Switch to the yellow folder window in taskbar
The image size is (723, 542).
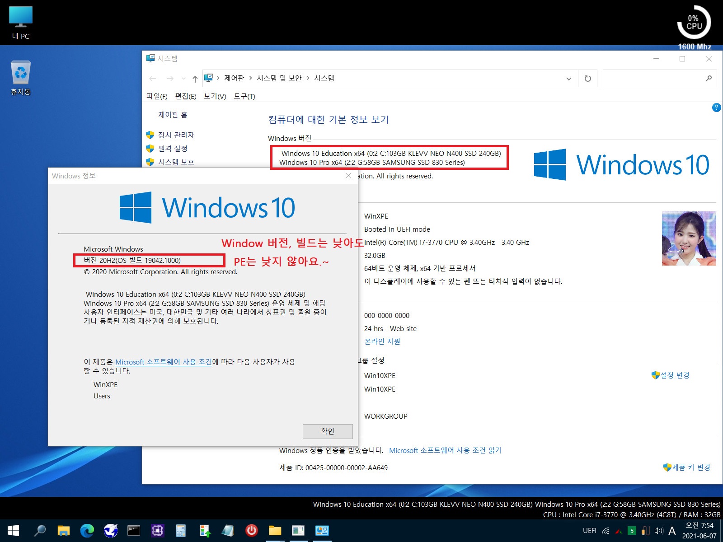pyautogui.click(x=275, y=530)
